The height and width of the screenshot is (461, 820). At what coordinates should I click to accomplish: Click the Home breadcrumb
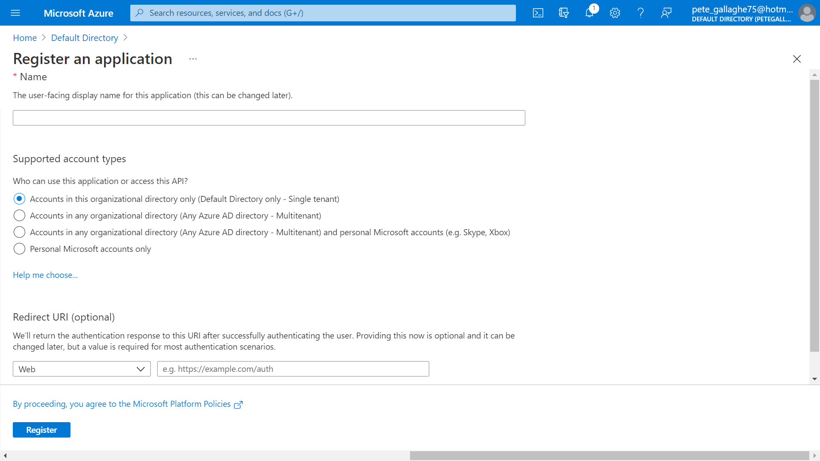pos(25,38)
